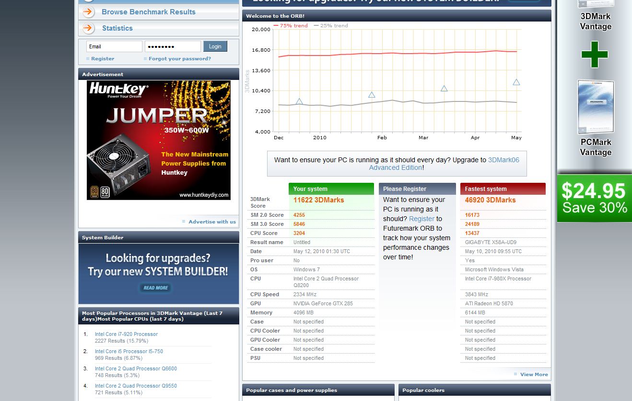Click the OS value 'Microsoft Windows Vista'

pos(494,270)
